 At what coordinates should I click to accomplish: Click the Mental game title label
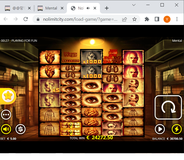click(x=177, y=41)
